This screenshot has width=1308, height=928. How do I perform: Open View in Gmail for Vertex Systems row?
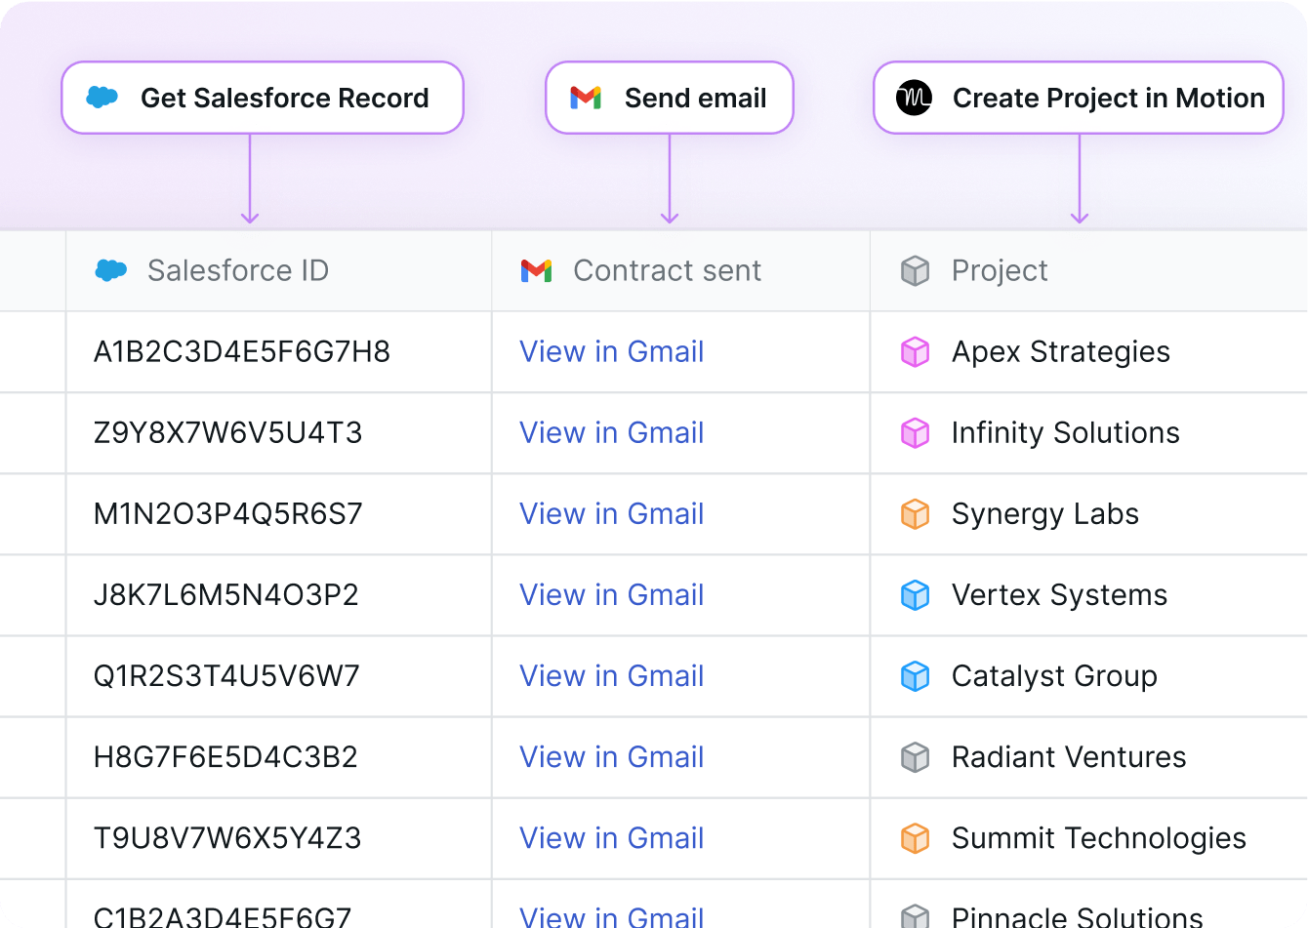click(612, 594)
